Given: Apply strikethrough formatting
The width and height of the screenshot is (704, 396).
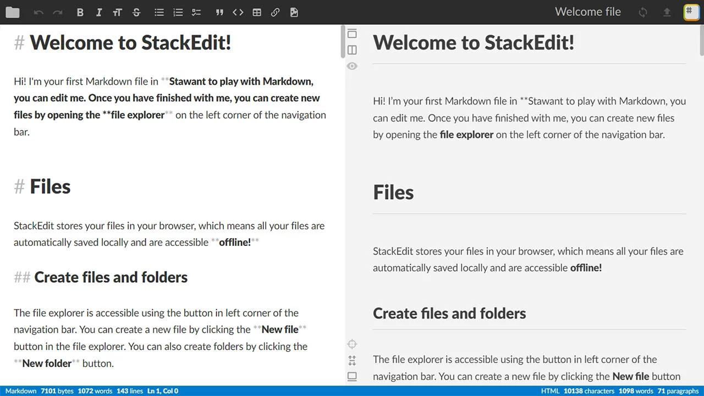Looking at the screenshot, I should 136,12.
